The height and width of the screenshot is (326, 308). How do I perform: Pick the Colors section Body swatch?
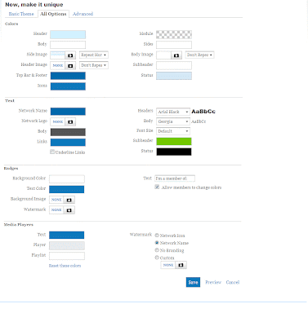click(x=68, y=45)
